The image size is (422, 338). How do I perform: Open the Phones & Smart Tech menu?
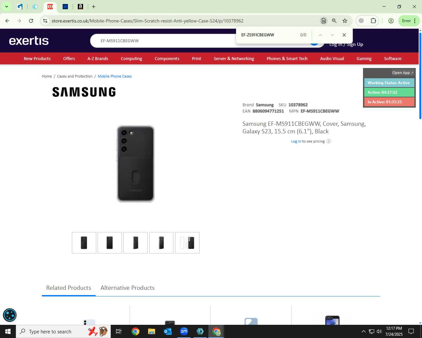(x=287, y=58)
